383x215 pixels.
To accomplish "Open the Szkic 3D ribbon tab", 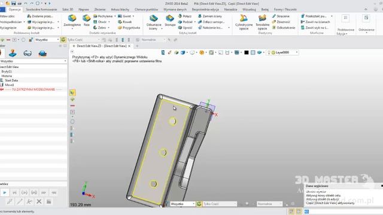I will point(68,10).
